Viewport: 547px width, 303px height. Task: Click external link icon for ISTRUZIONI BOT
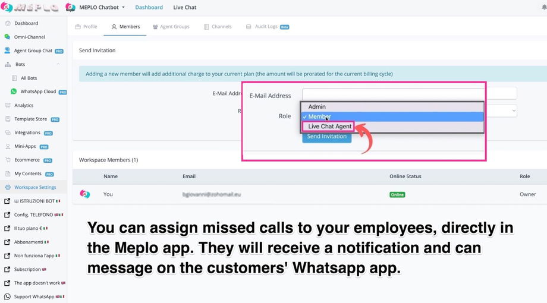[x=7, y=201]
